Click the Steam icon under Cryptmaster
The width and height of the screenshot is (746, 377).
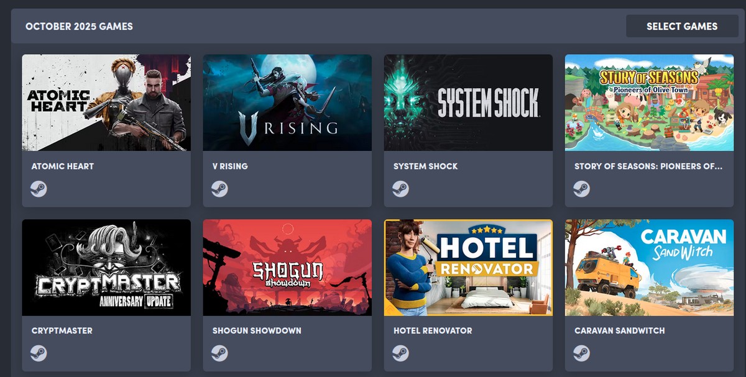39,353
